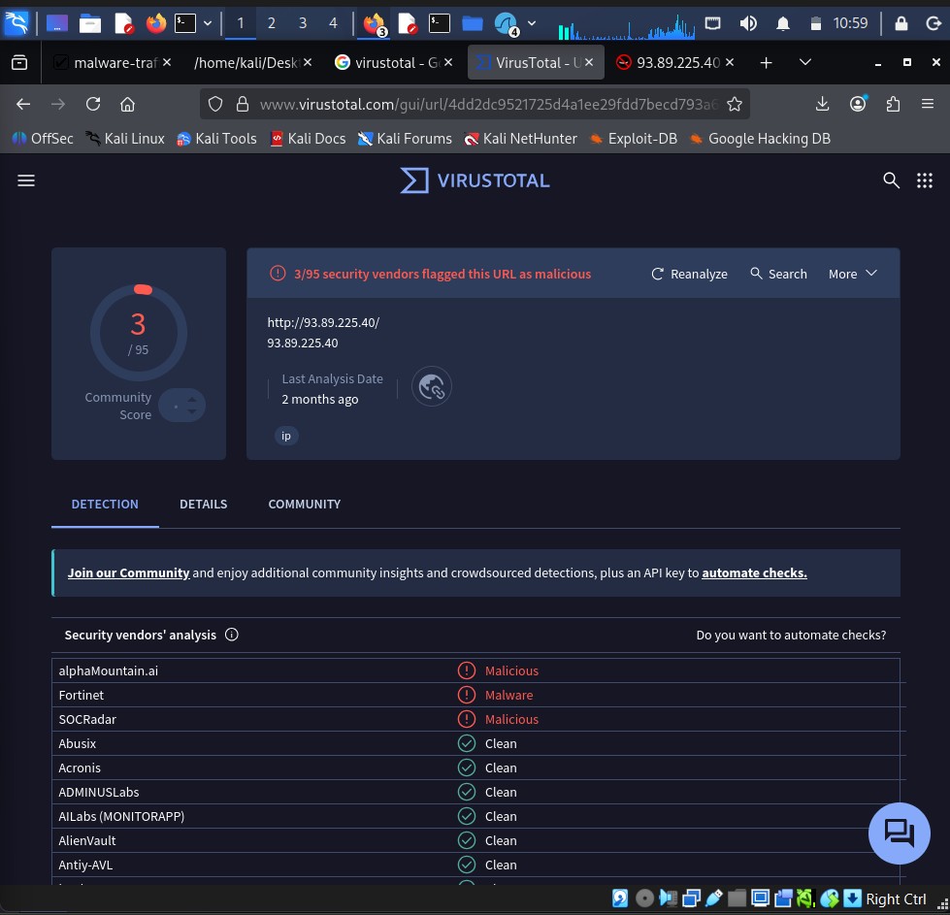The height and width of the screenshot is (915, 950).
Task: Open the Exploit-DB bookmark
Action: point(633,139)
